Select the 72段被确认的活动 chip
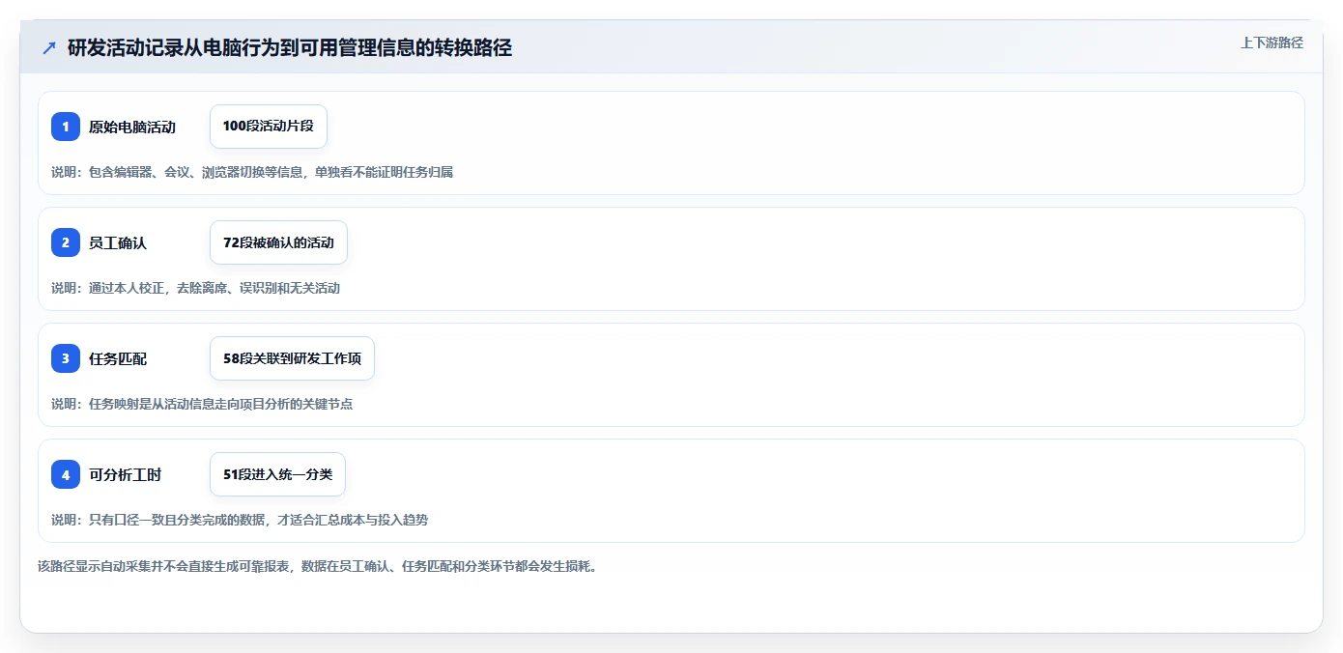1343x653 pixels. pos(278,242)
